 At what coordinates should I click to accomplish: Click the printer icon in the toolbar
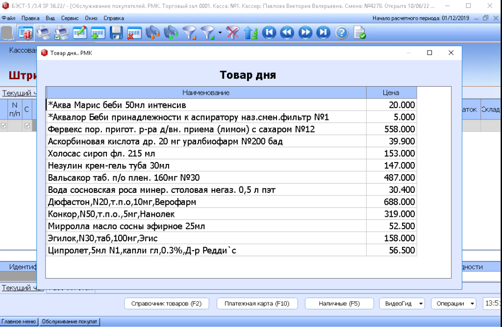(44, 33)
